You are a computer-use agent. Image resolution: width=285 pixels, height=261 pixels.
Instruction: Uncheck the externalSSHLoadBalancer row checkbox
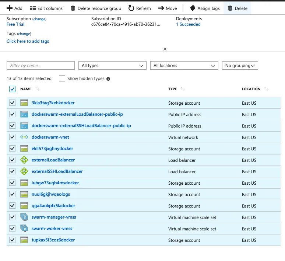(12, 171)
